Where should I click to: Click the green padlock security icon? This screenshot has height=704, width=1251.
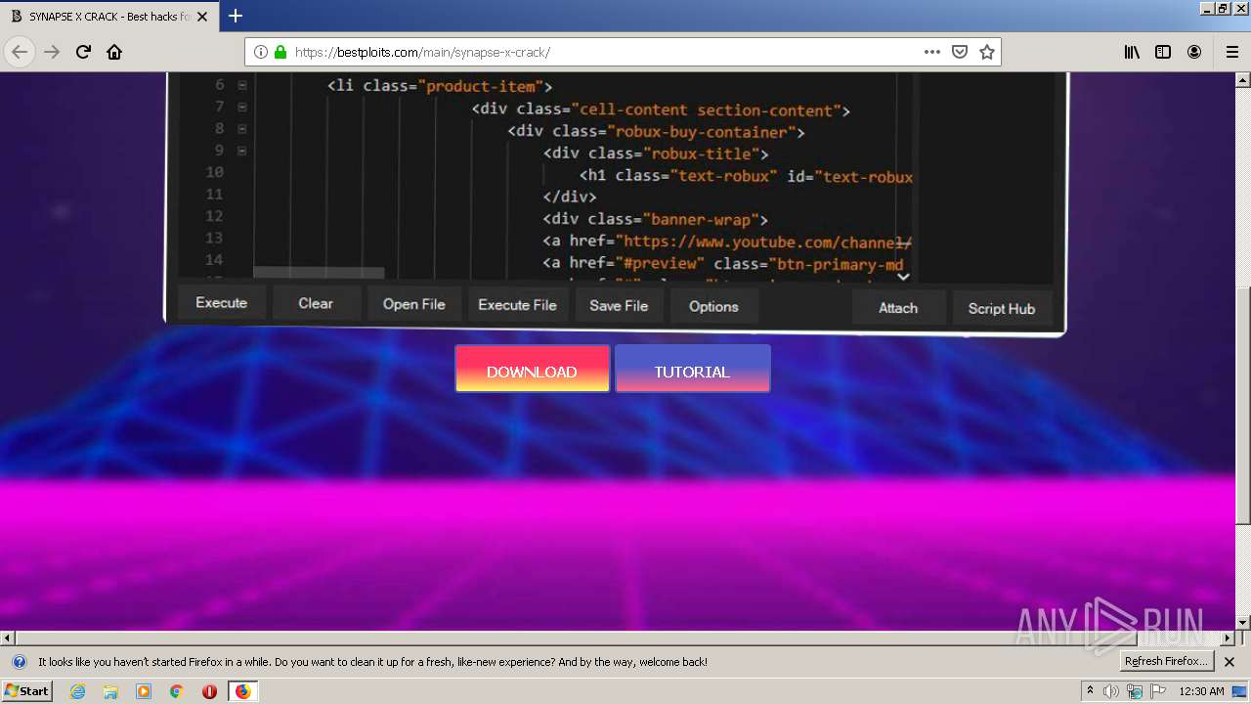pos(280,52)
